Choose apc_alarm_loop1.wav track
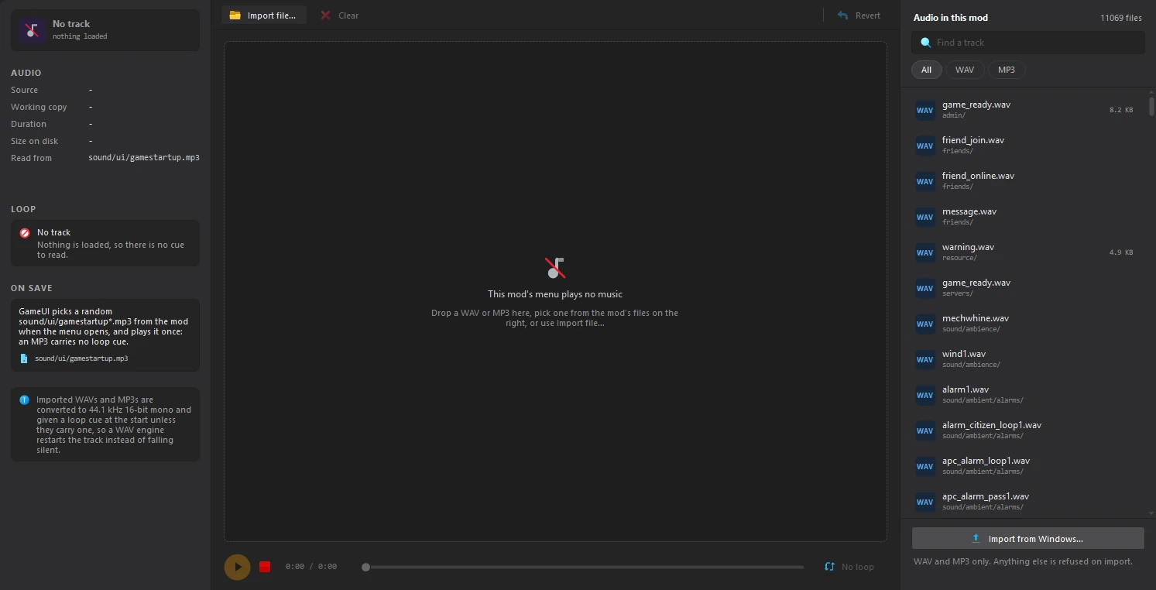 1026,466
